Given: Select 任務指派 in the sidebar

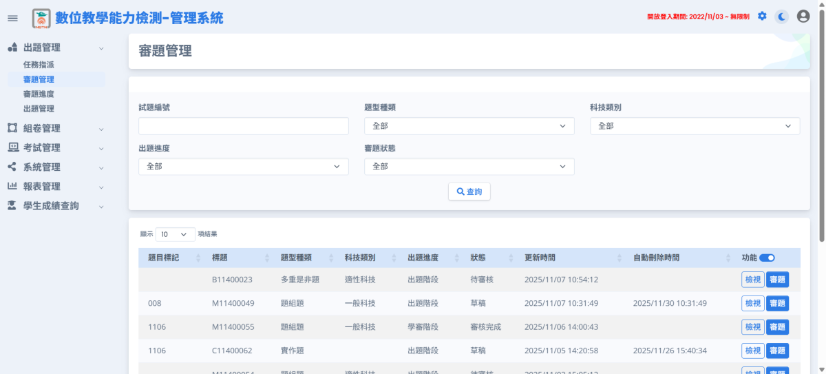Looking at the screenshot, I should pyautogui.click(x=39, y=64).
